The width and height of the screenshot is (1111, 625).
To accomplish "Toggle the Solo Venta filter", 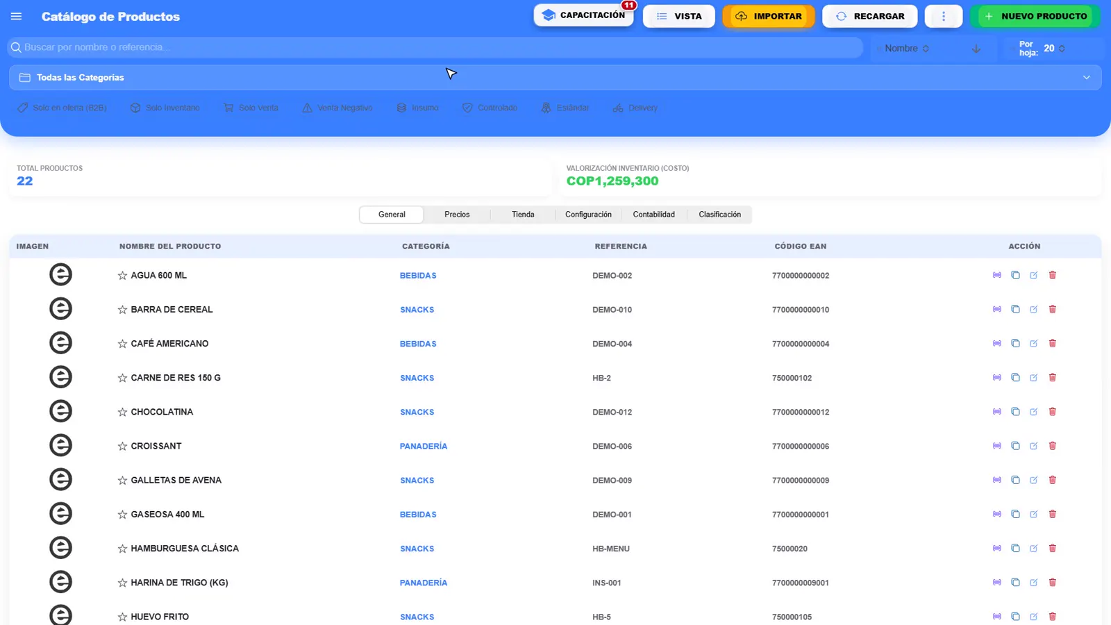I will pyautogui.click(x=251, y=108).
